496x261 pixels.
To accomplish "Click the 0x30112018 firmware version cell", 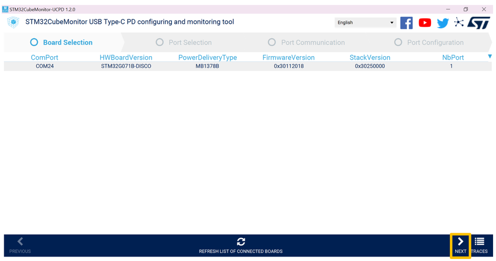I will point(288,66).
